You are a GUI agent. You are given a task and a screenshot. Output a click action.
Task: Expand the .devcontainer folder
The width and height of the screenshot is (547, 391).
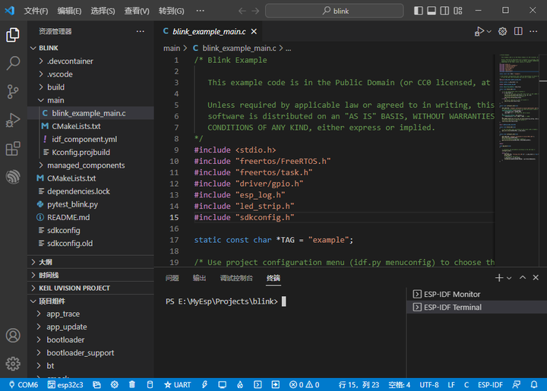click(x=90, y=61)
